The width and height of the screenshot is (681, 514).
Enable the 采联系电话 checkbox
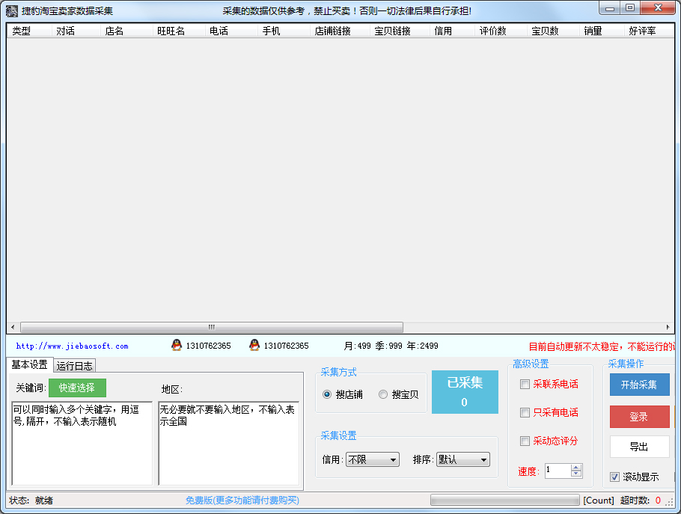pyautogui.click(x=525, y=385)
